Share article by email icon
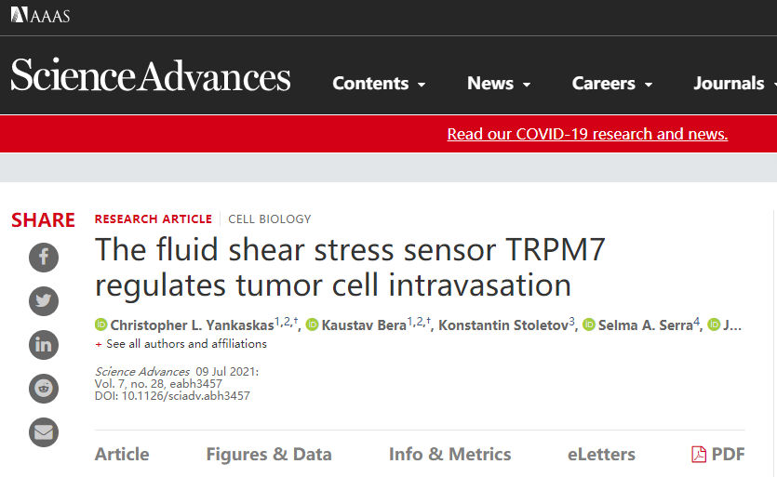 44,432
